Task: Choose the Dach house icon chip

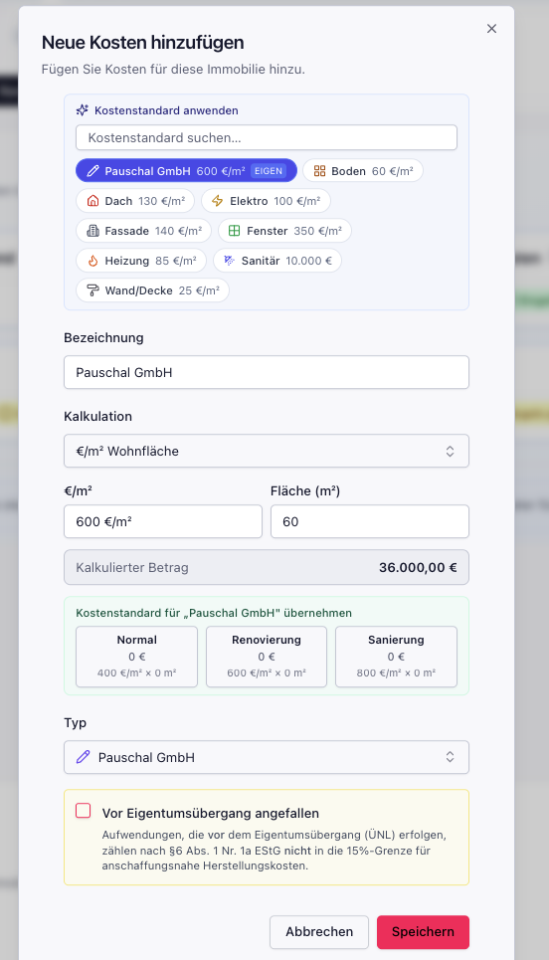Action: [x=135, y=201]
